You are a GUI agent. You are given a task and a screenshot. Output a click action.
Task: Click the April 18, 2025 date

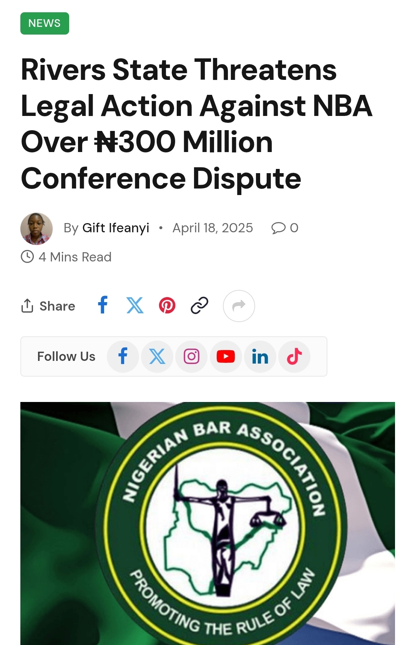click(212, 228)
